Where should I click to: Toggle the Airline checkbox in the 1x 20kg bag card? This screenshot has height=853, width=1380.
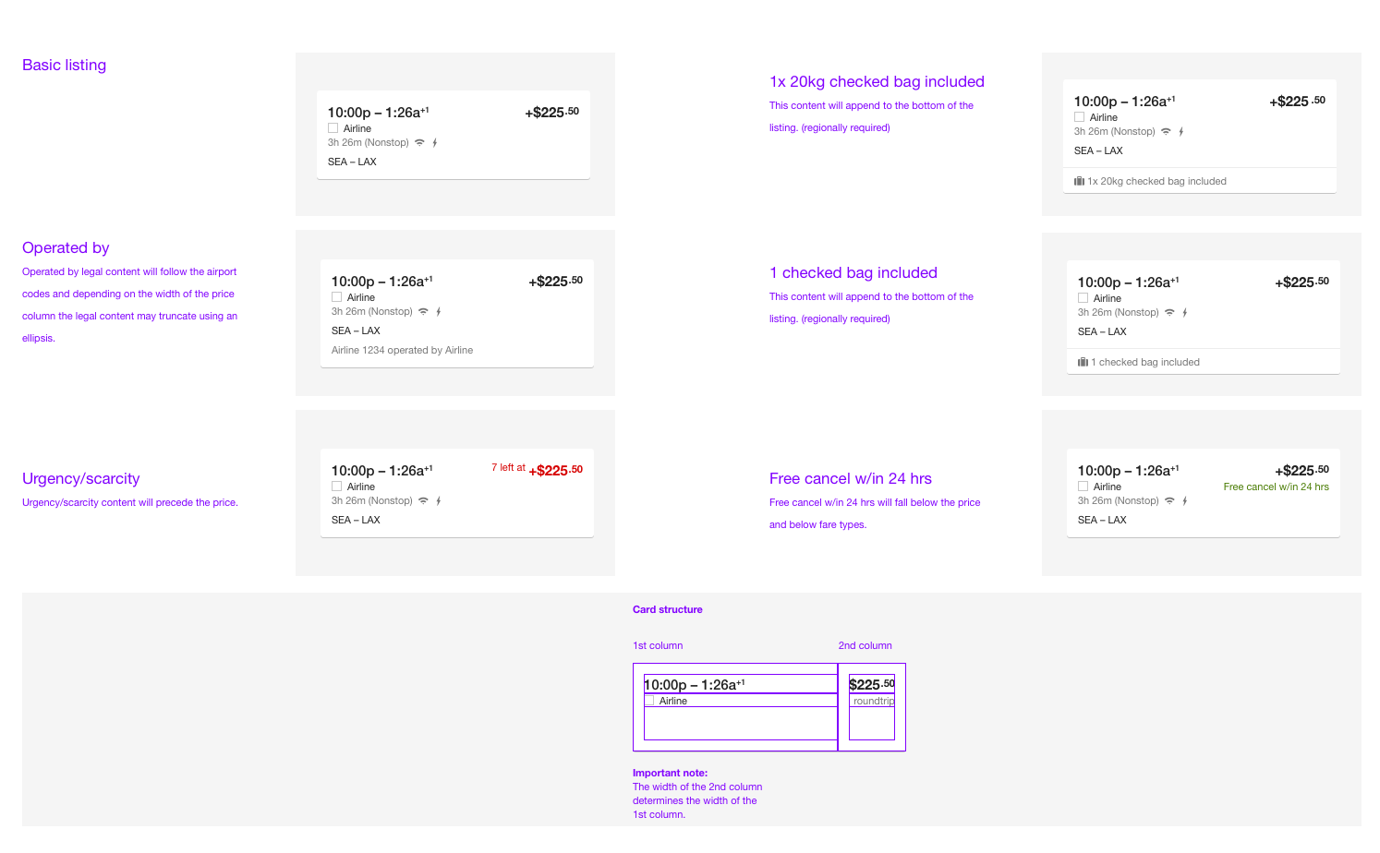point(1079,117)
